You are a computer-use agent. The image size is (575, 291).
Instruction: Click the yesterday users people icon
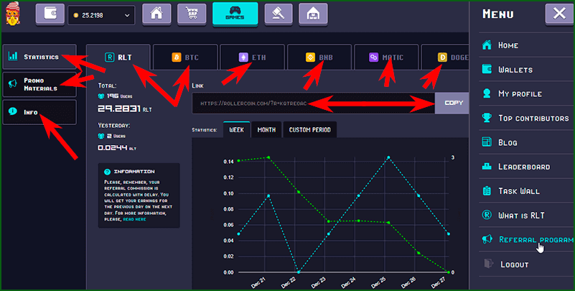point(101,136)
